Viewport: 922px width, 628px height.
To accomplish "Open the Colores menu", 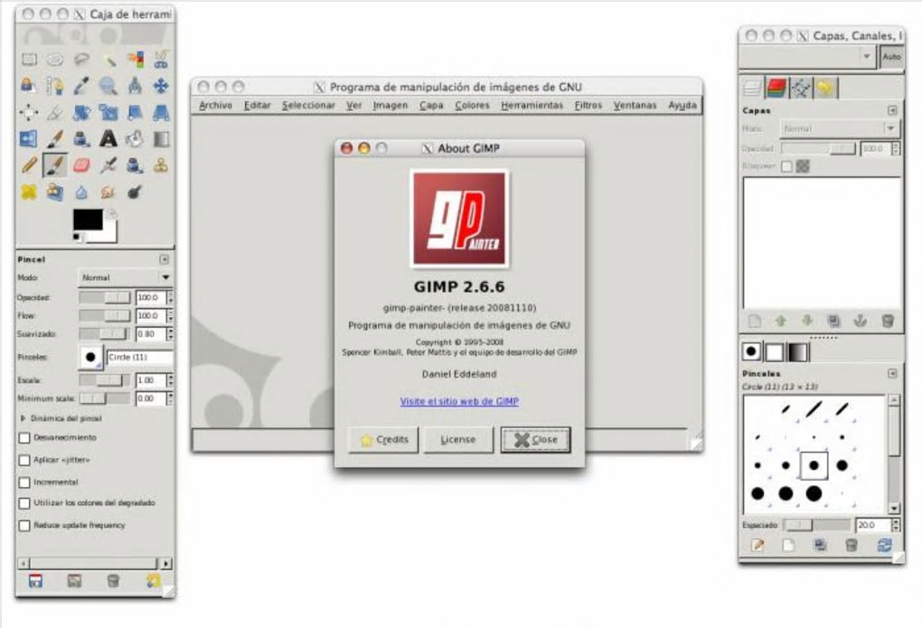I will (x=472, y=105).
